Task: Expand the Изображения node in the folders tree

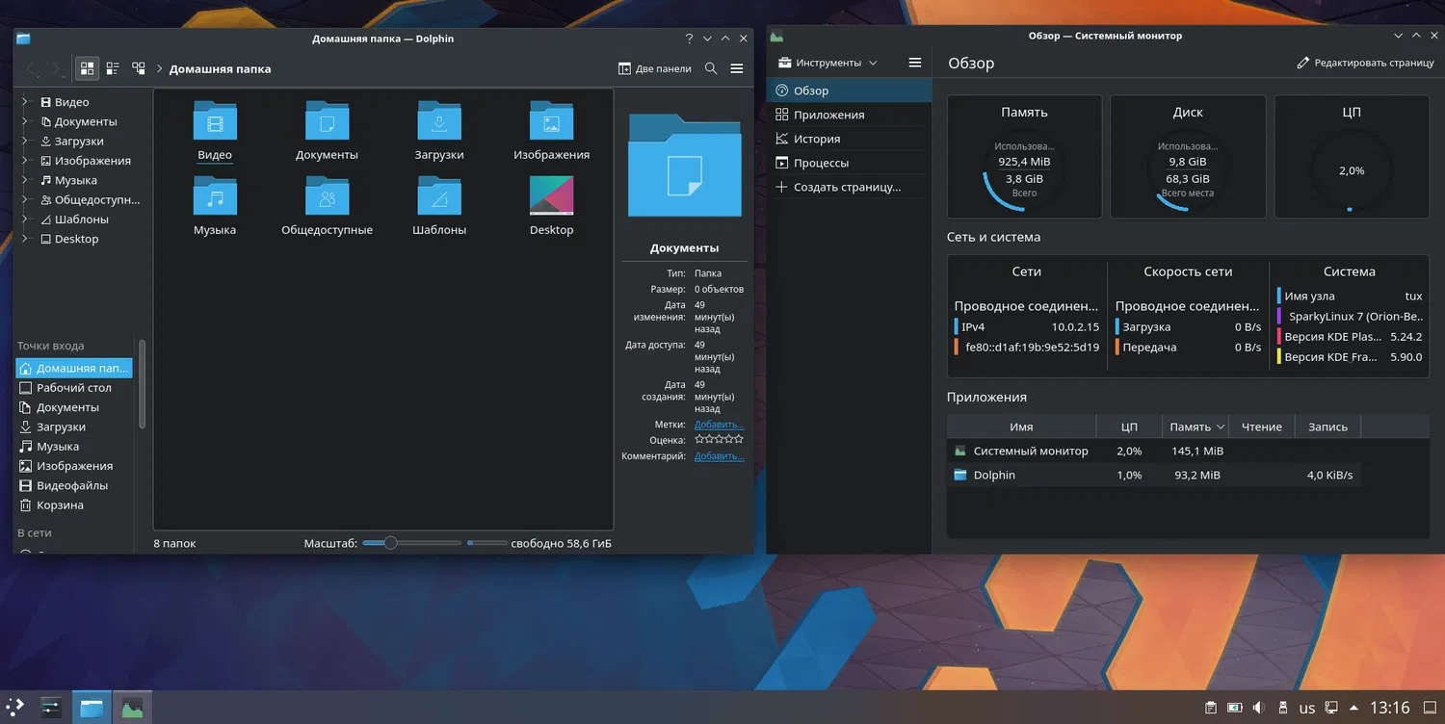Action: 26,161
